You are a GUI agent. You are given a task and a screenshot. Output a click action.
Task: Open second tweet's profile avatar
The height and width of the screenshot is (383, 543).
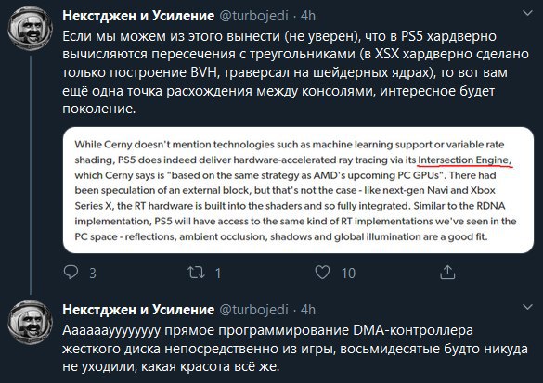(31, 322)
